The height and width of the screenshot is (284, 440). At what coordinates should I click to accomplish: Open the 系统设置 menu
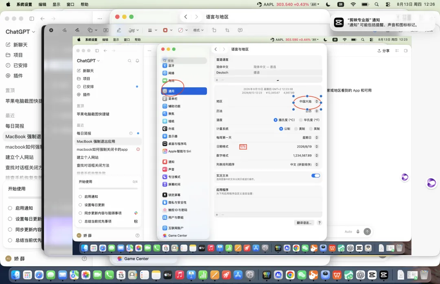click(x=24, y=4)
